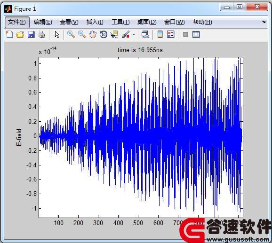Click the New Figure icon

9,34
